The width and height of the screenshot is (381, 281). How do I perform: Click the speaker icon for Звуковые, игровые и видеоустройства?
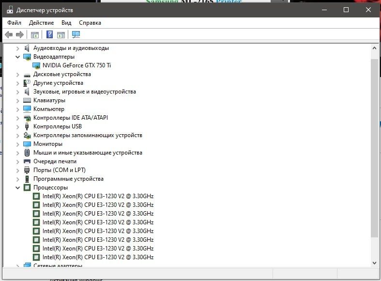tap(27, 92)
